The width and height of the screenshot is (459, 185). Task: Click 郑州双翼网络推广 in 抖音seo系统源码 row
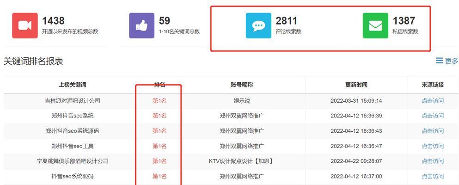click(x=242, y=176)
